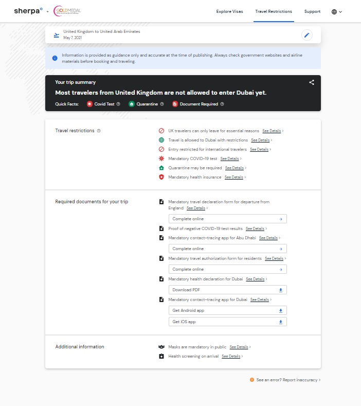See details for Health screening on arrival
The width and height of the screenshot is (361, 406).
click(x=231, y=356)
